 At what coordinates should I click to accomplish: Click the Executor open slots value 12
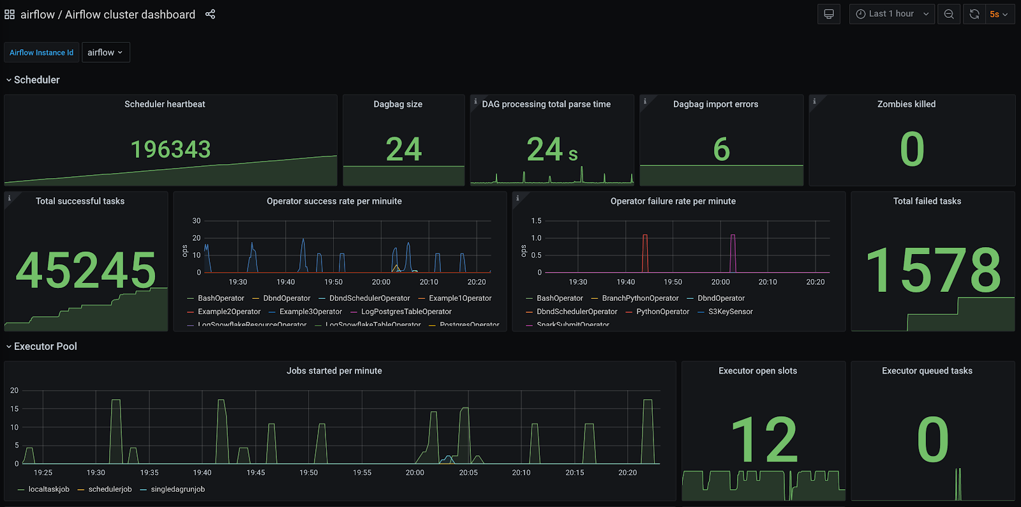(x=764, y=440)
